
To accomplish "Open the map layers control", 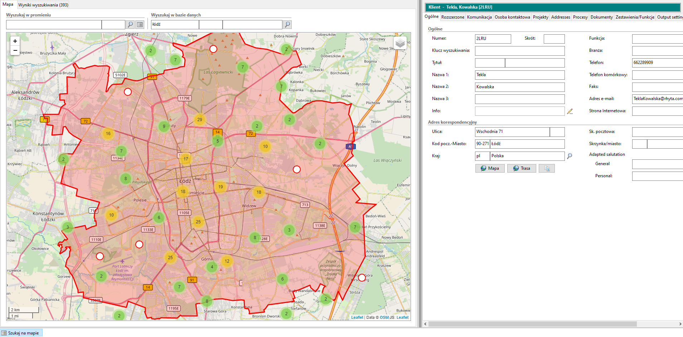I will [400, 44].
